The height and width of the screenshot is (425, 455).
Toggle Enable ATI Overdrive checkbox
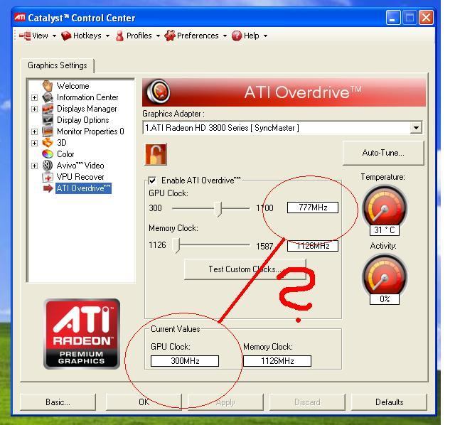pos(153,181)
